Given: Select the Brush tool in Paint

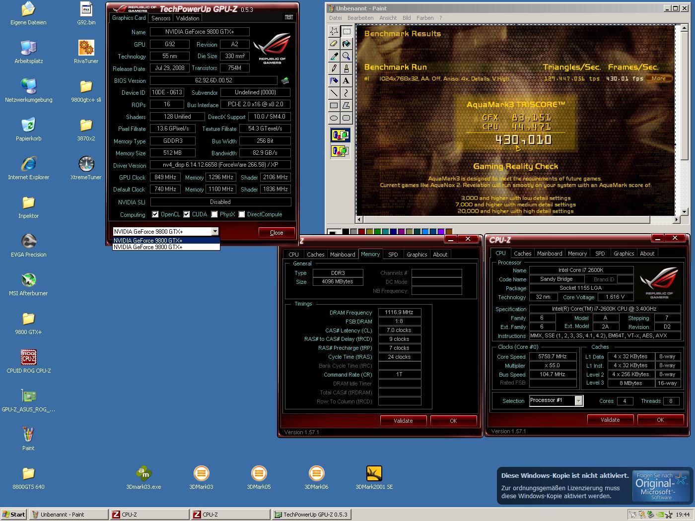Looking at the screenshot, I should point(346,68).
